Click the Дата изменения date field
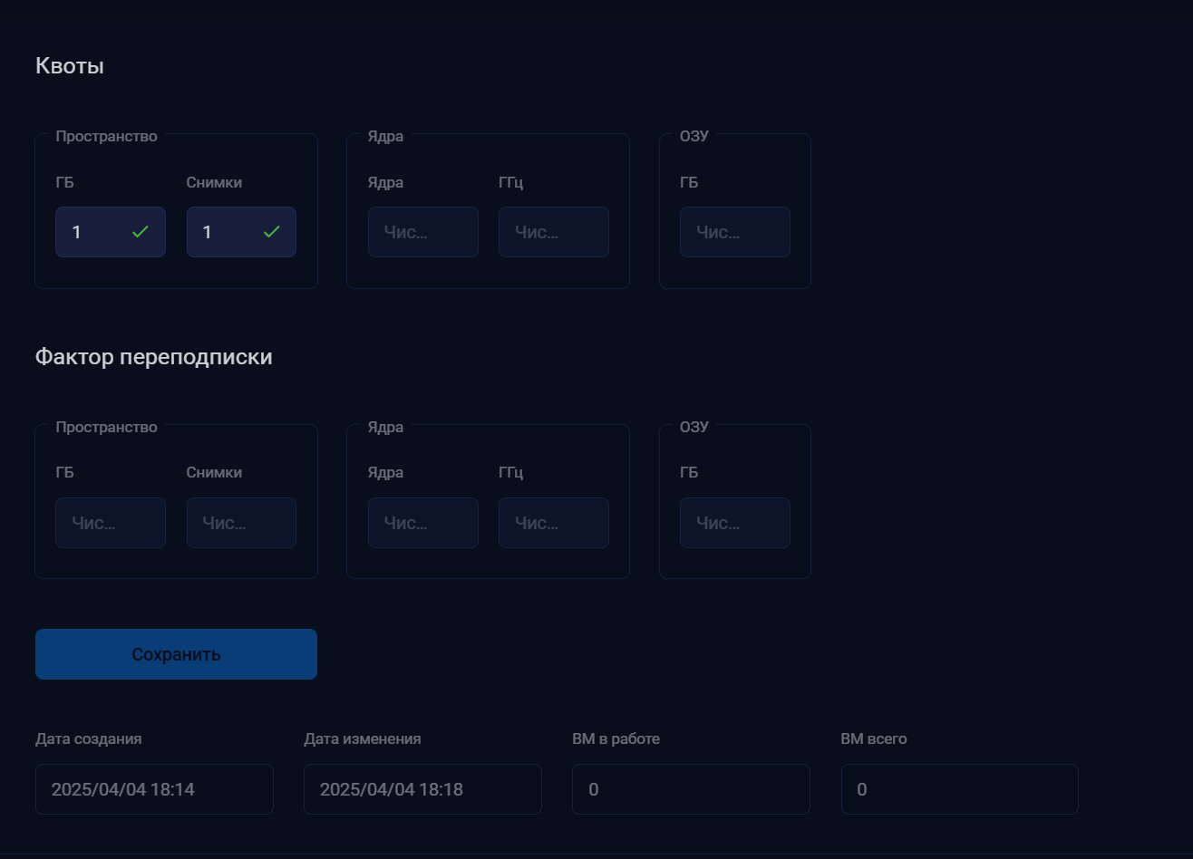 click(x=422, y=789)
